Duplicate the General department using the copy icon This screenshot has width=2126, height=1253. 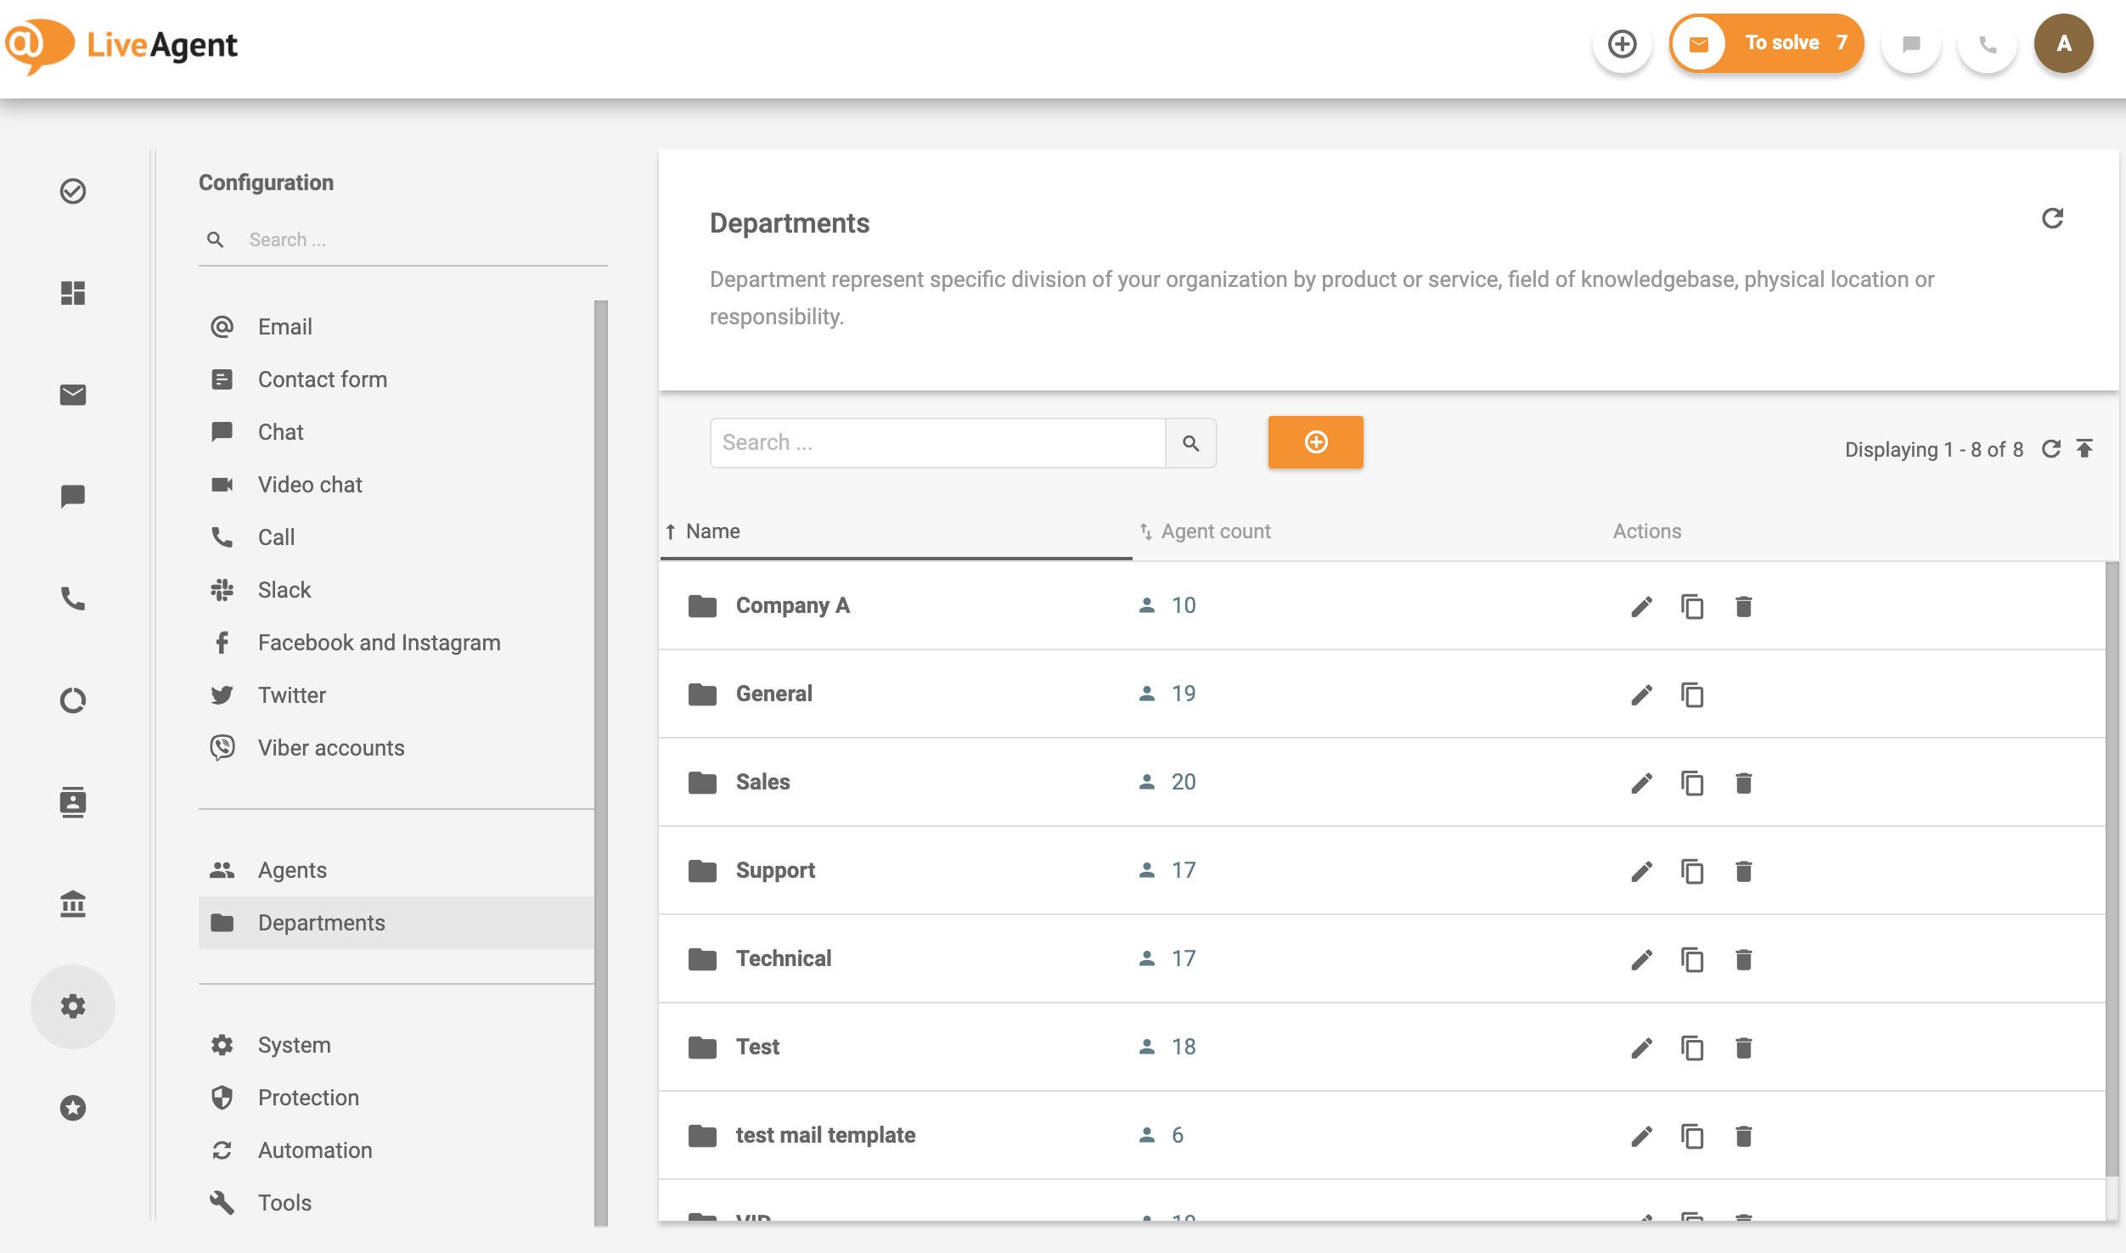click(x=1692, y=694)
